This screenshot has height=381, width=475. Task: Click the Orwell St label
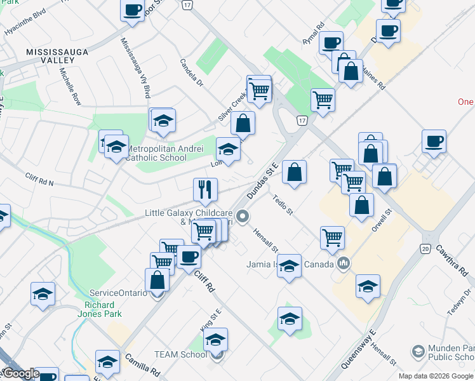point(382,220)
